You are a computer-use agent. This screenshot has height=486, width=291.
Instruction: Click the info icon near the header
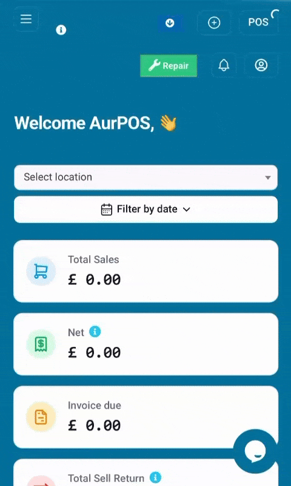pos(61,30)
